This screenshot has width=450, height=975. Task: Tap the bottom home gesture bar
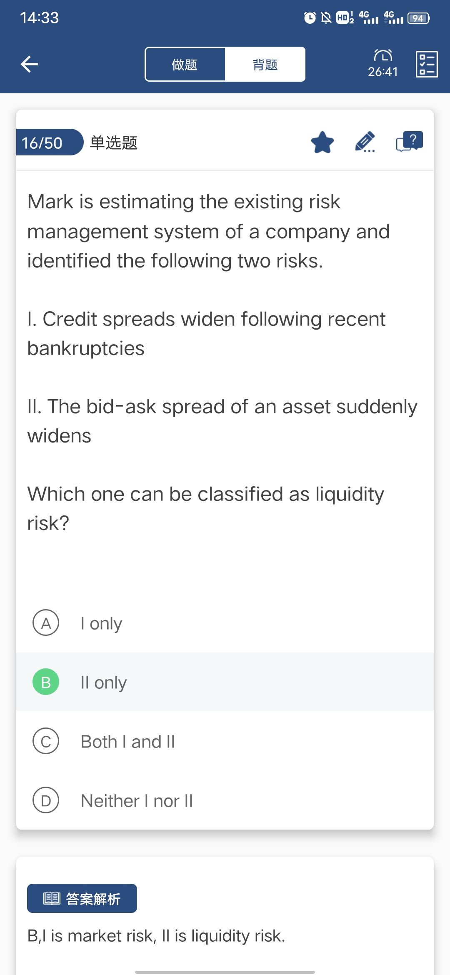225,972
